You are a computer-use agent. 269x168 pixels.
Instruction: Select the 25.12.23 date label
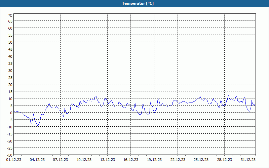tap(201, 160)
